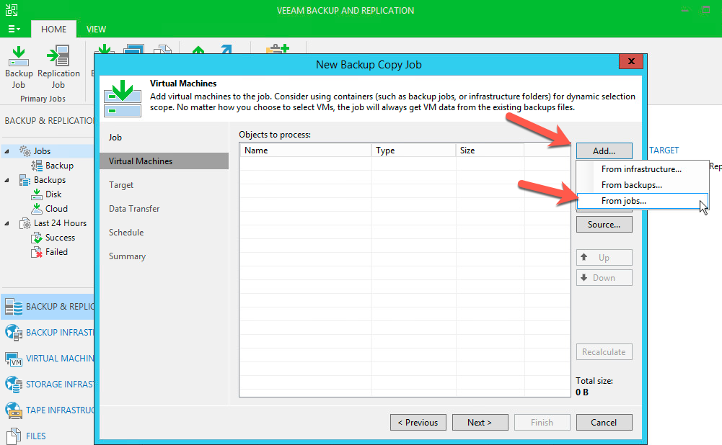This screenshot has width=722, height=445.
Task: Open the Backup & Replication navigation pane
Action: click(48, 307)
